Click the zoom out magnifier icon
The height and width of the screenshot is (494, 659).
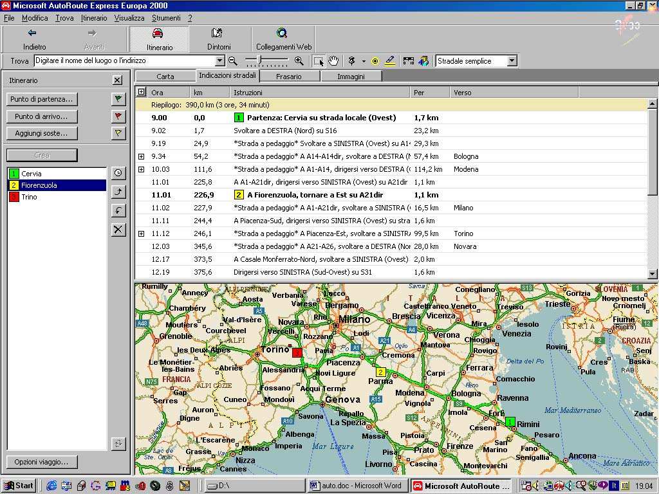pos(232,61)
